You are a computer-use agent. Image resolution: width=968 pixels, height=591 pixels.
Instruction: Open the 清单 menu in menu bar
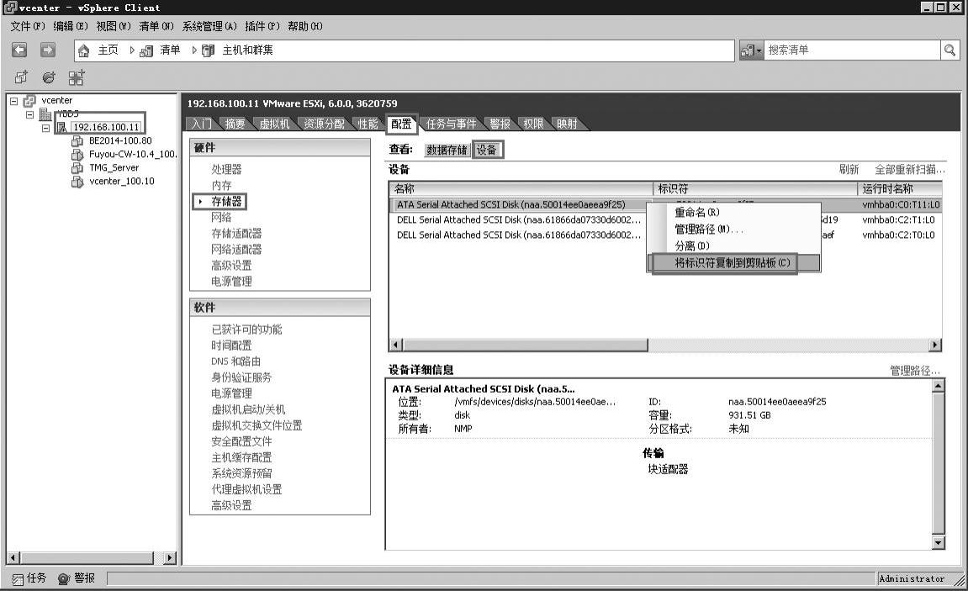pyautogui.click(x=156, y=26)
